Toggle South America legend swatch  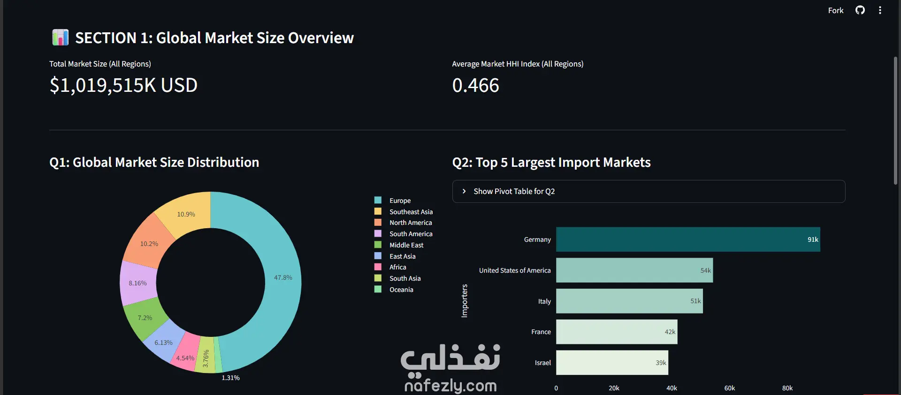click(x=378, y=233)
